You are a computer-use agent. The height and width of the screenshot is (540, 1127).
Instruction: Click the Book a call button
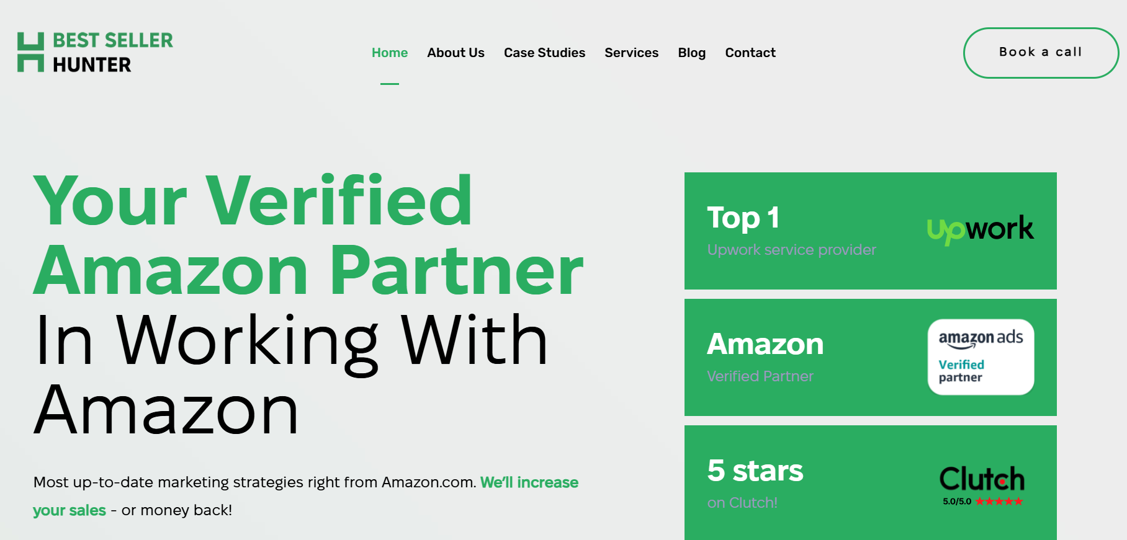point(1041,53)
